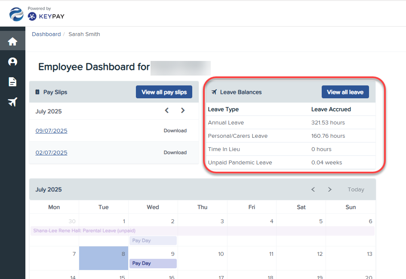Download the 02/07/2025 pay slip
406x279 pixels.
[175, 153]
